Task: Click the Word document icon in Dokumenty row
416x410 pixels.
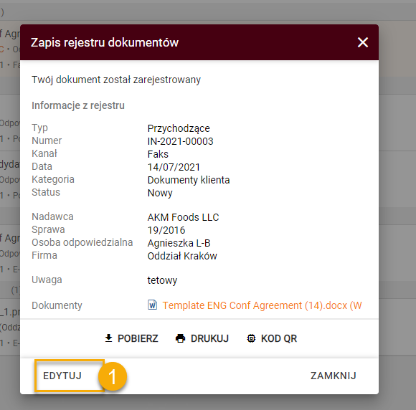Action: [x=152, y=305]
